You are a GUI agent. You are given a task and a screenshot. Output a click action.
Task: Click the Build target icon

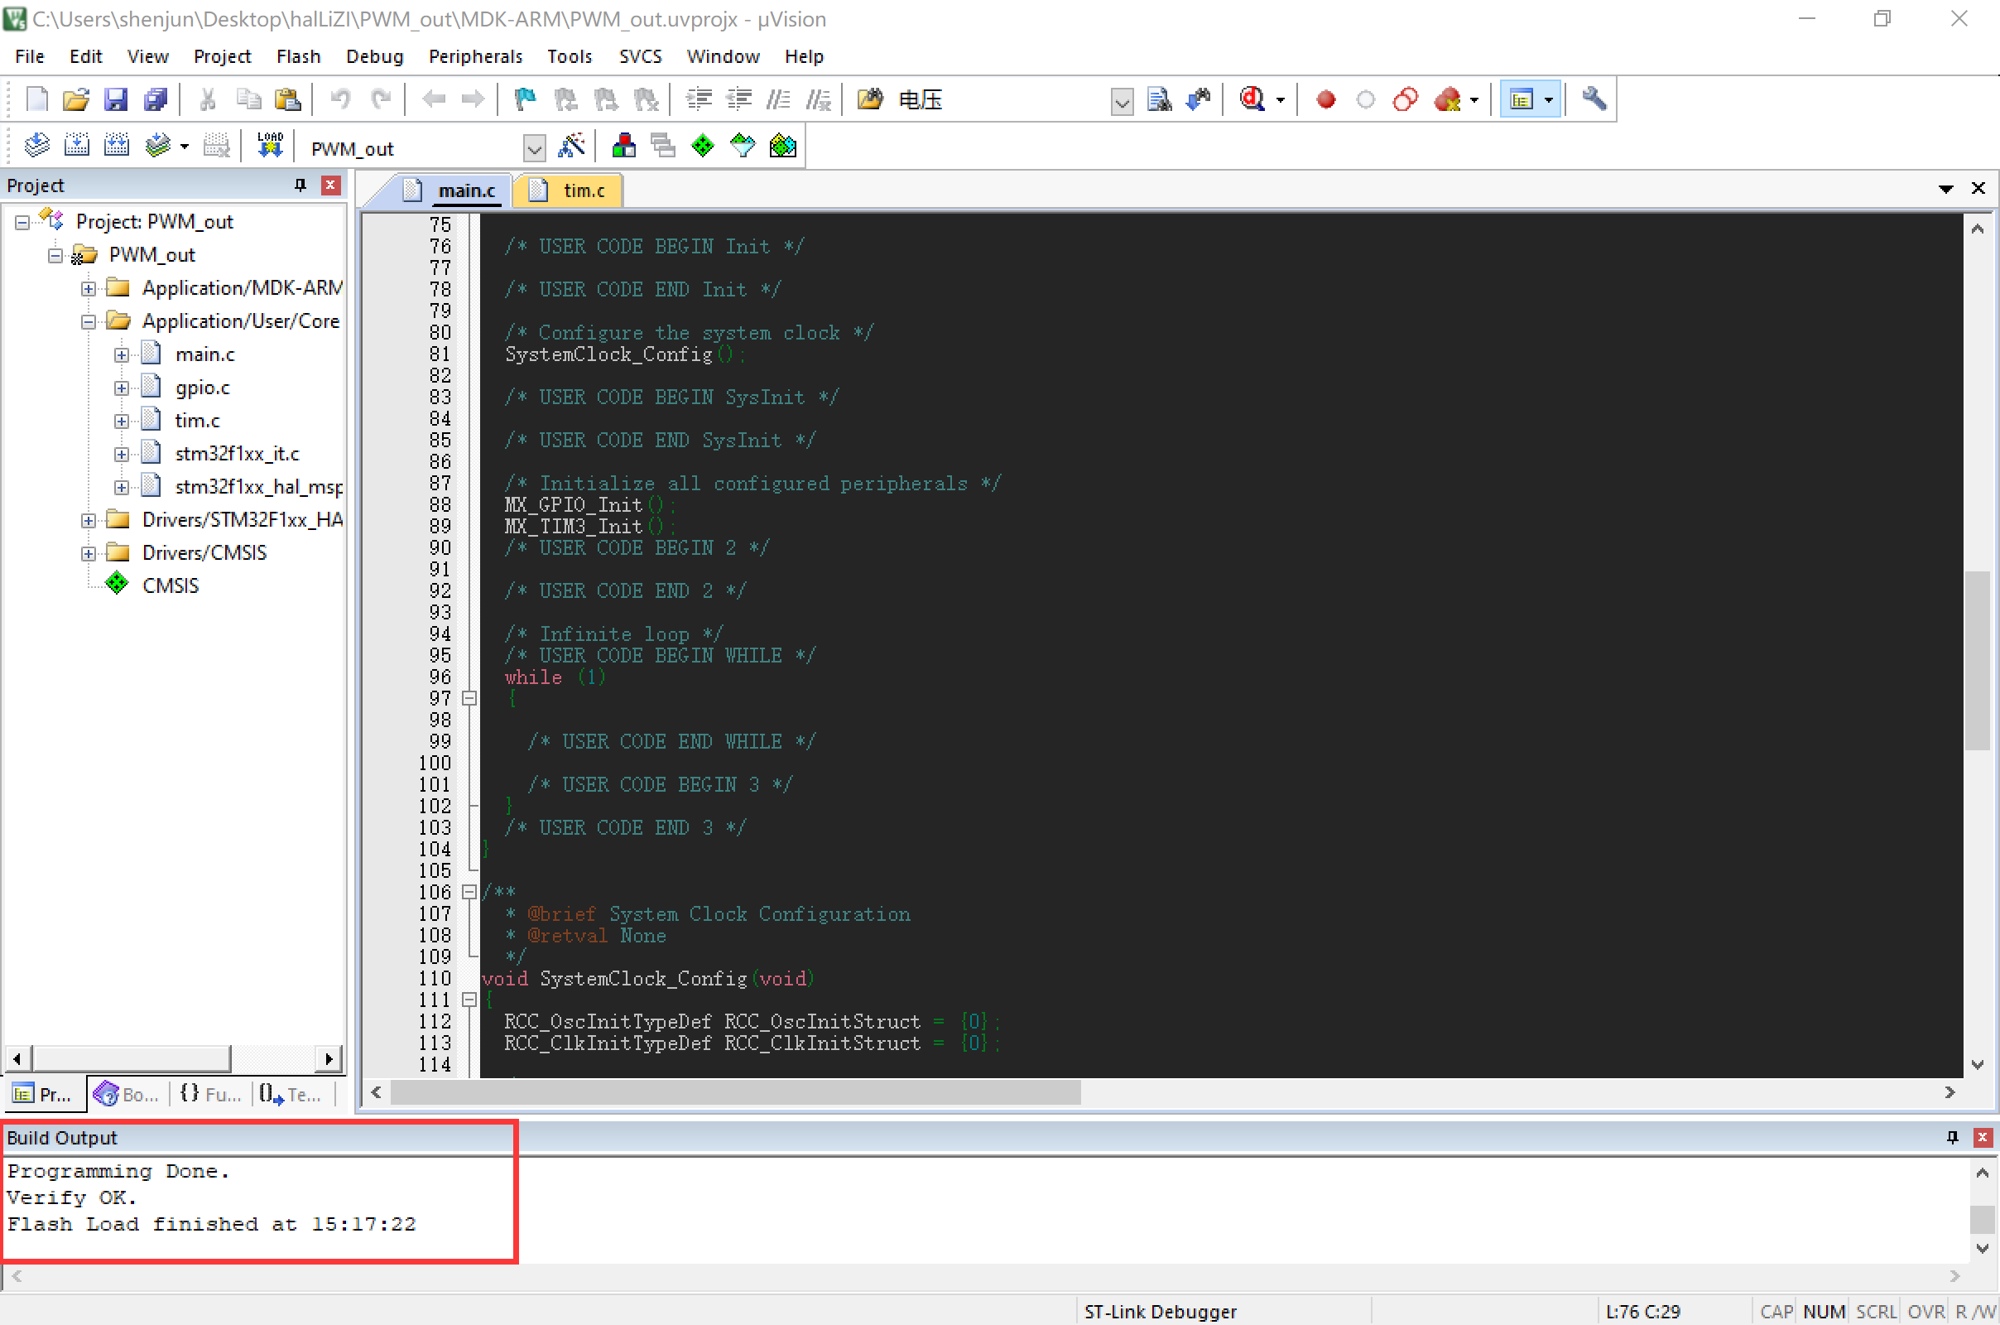click(76, 146)
